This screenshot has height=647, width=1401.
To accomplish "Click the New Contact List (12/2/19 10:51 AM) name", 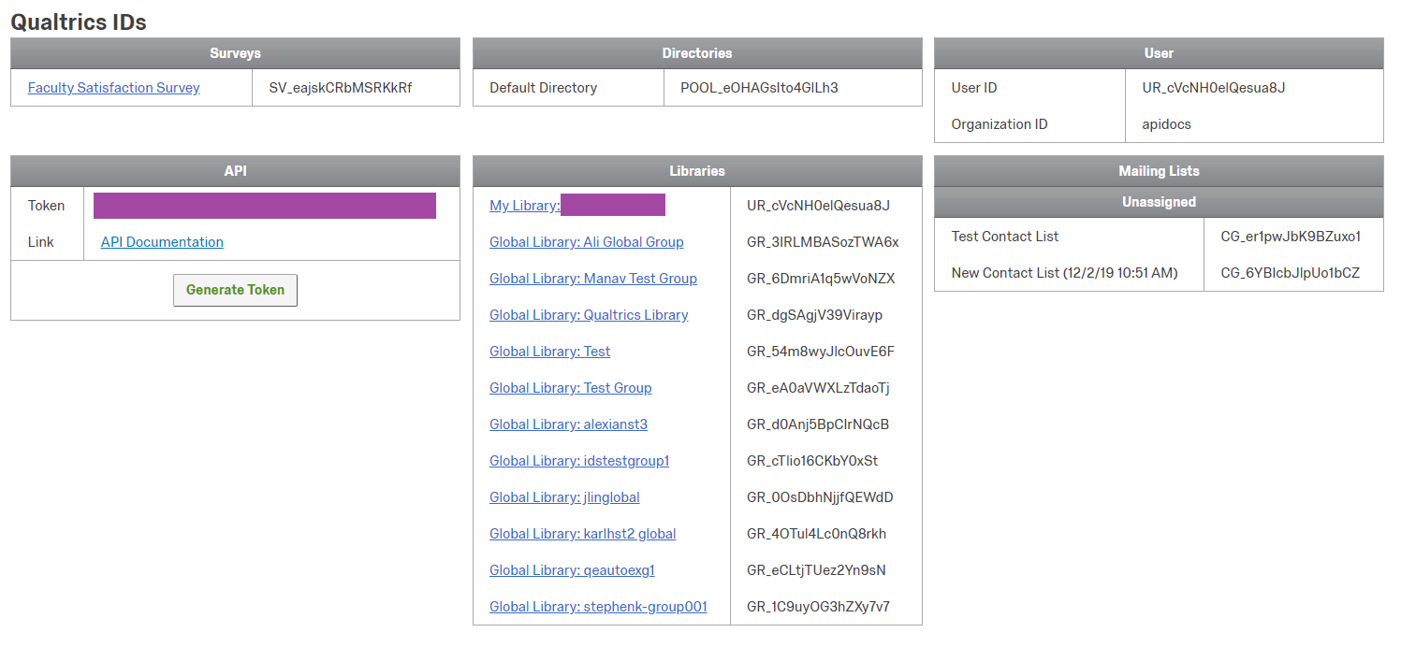I will click(1065, 273).
